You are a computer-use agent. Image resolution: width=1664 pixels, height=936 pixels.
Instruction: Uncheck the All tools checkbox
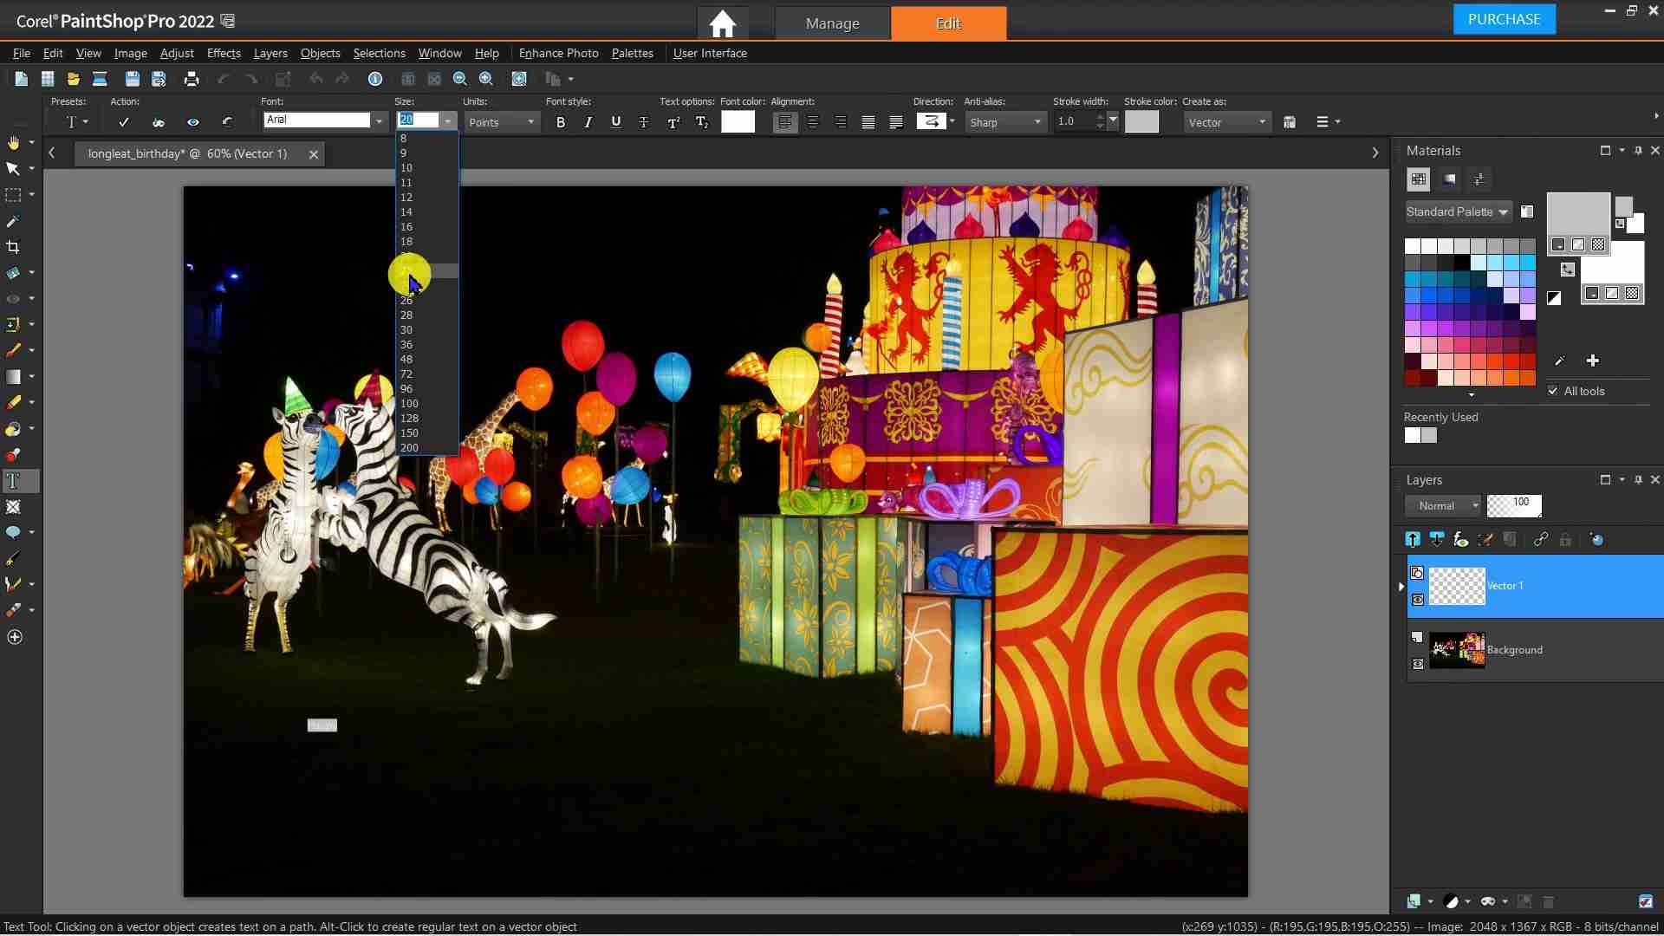(1552, 391)
